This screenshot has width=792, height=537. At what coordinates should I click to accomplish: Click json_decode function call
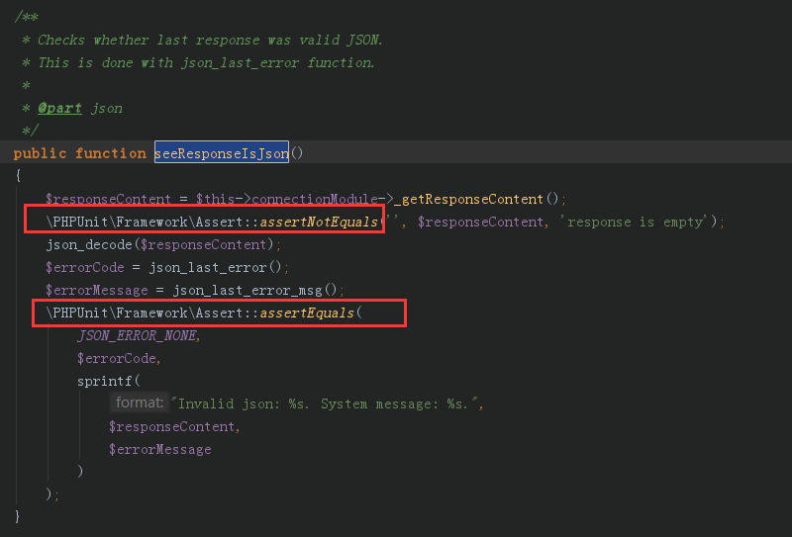click(90, 245)
